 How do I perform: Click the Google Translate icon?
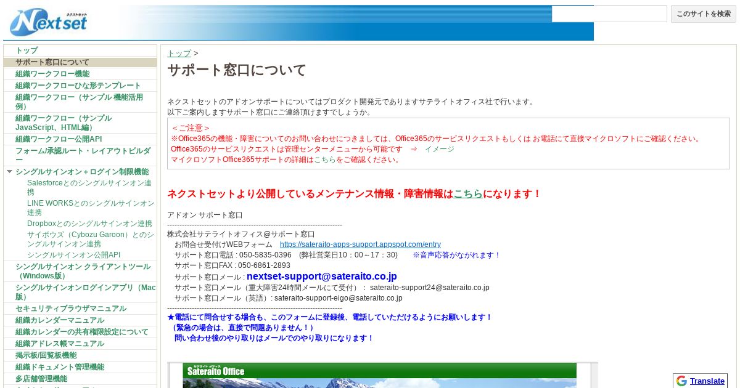[681, 381]
